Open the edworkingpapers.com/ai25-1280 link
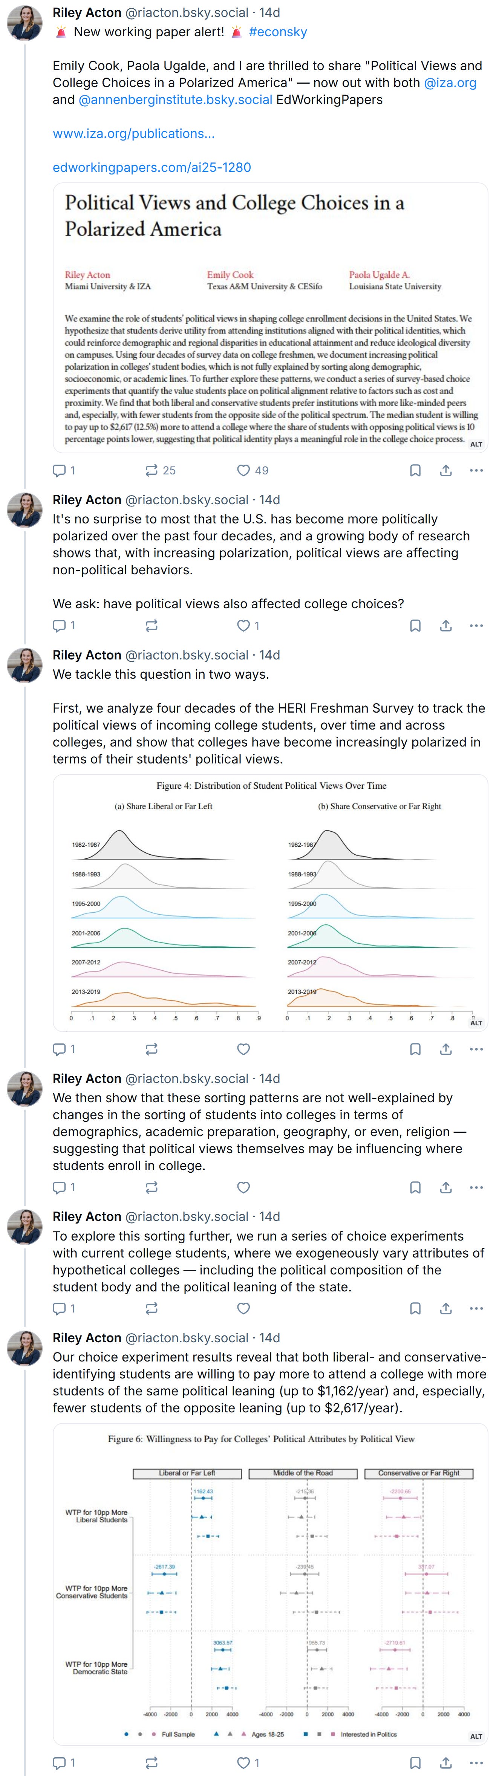 [x=152, y=167]
